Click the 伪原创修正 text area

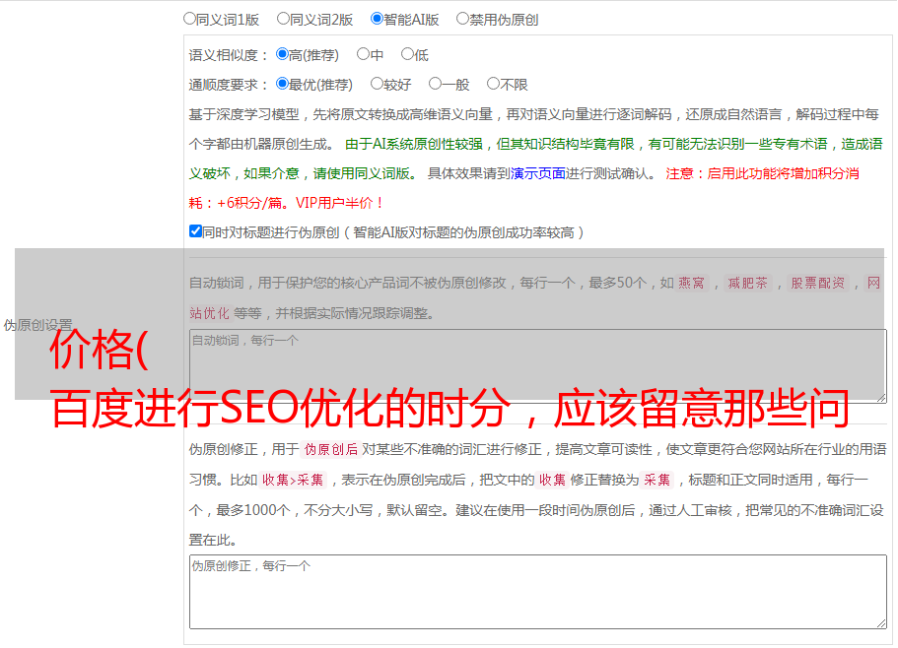[537, 591]
